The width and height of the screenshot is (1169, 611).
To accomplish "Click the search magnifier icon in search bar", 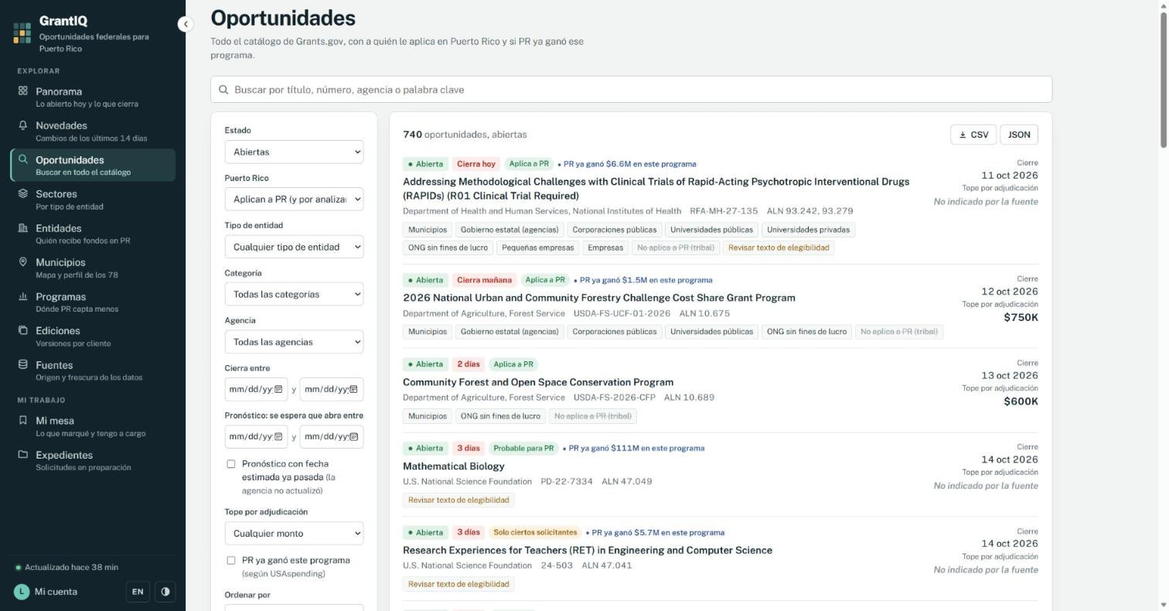I will coord(223,90).
